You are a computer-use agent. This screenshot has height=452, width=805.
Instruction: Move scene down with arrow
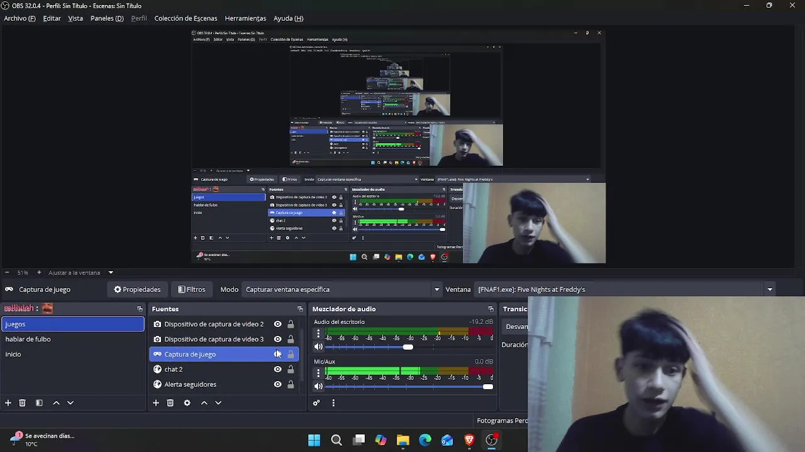tap(70, 403)
